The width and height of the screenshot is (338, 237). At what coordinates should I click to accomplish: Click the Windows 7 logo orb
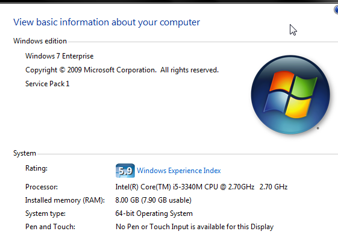290,95
